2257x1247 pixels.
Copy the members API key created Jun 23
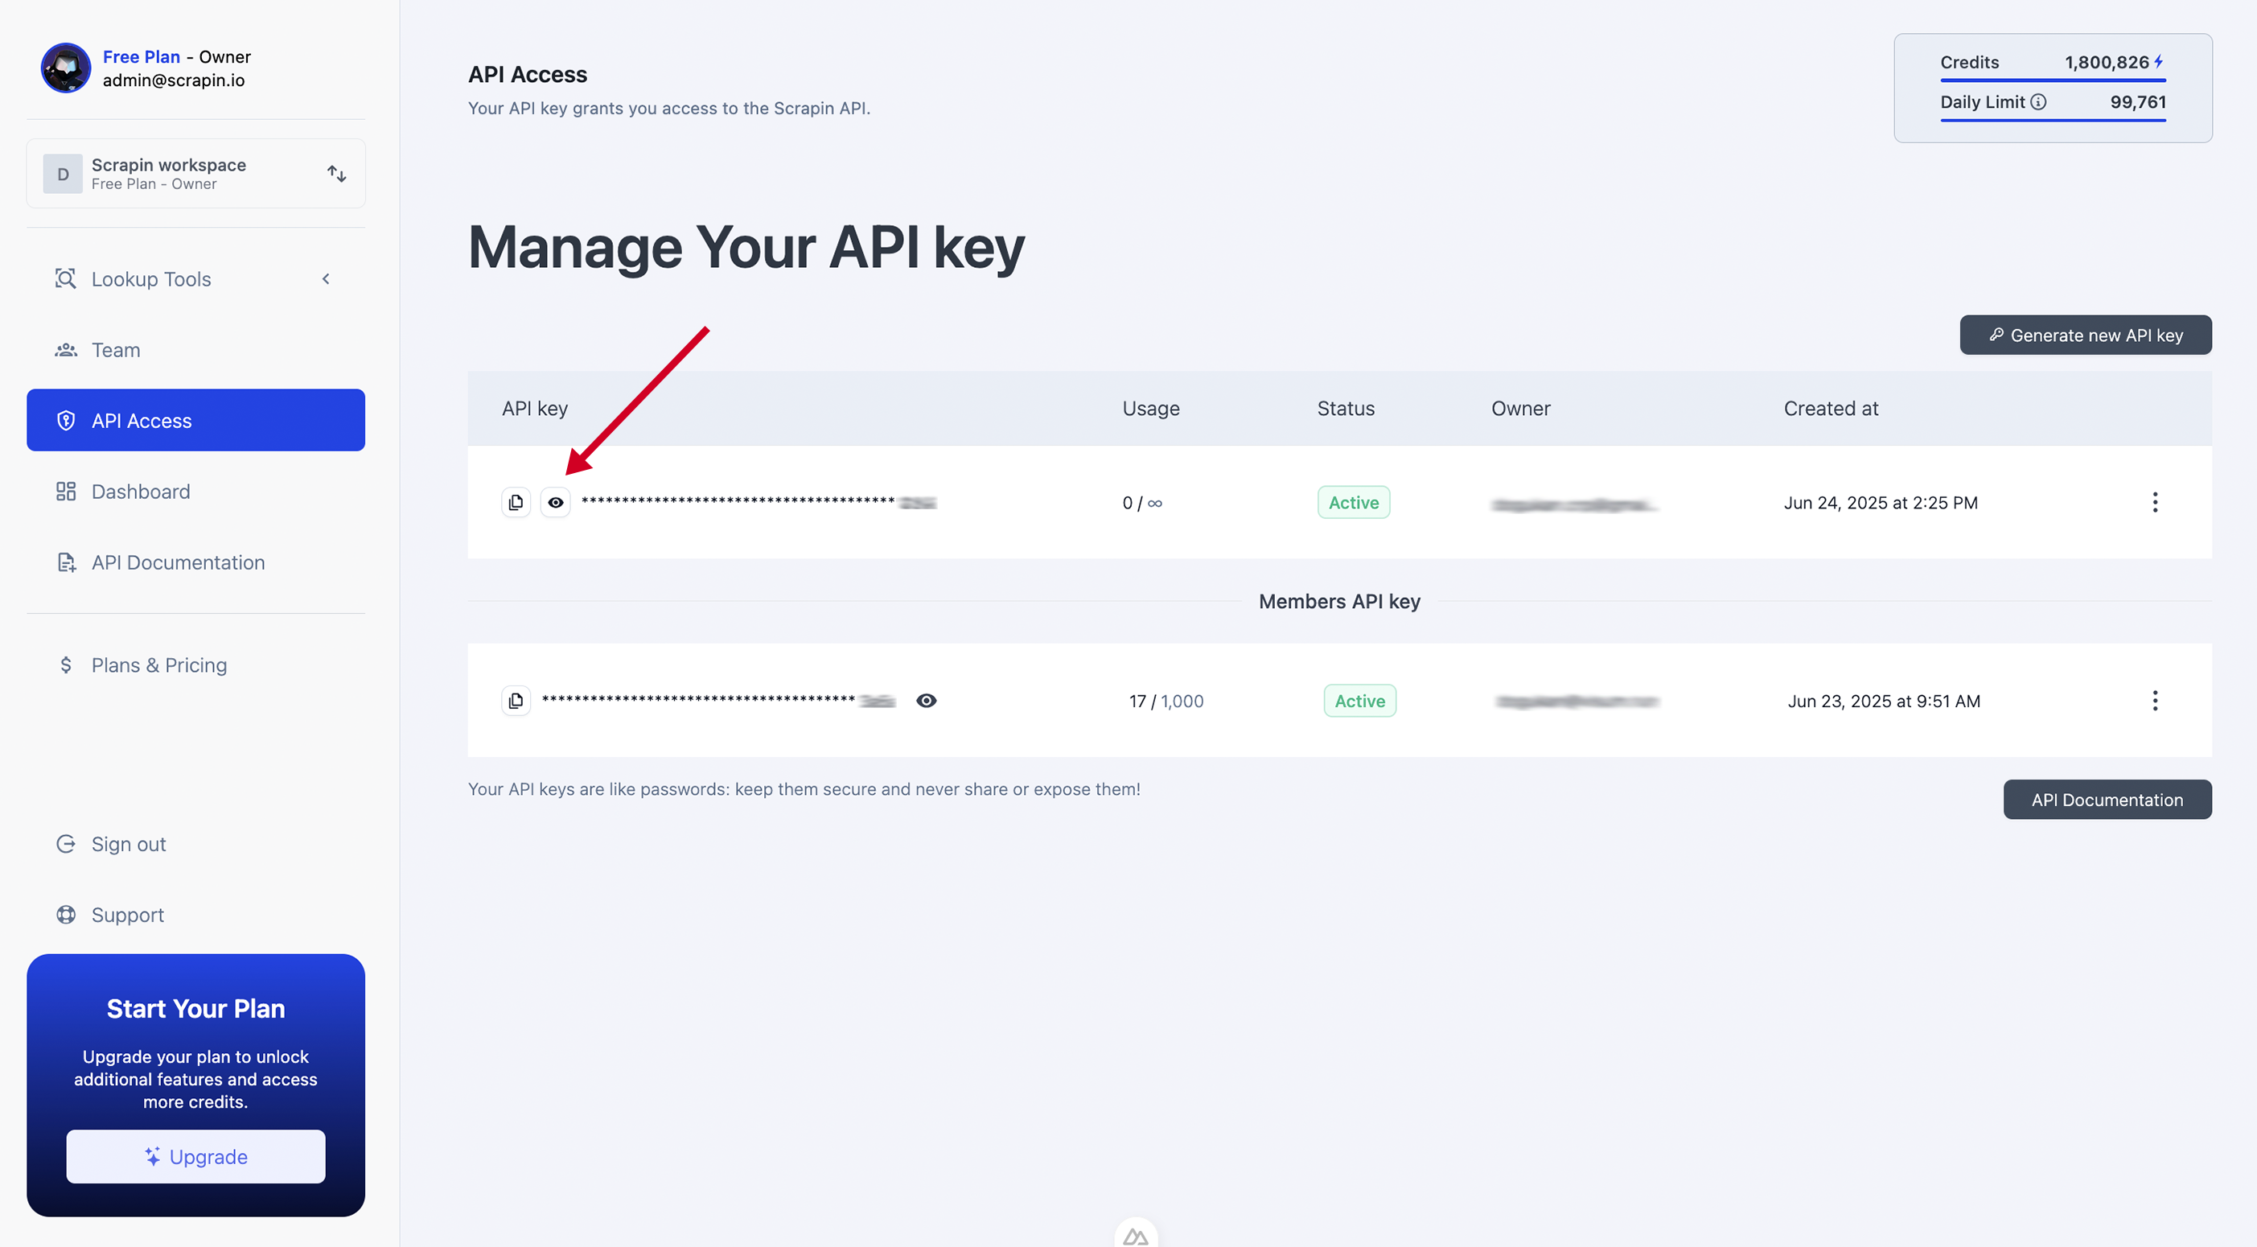pos(515,700)
